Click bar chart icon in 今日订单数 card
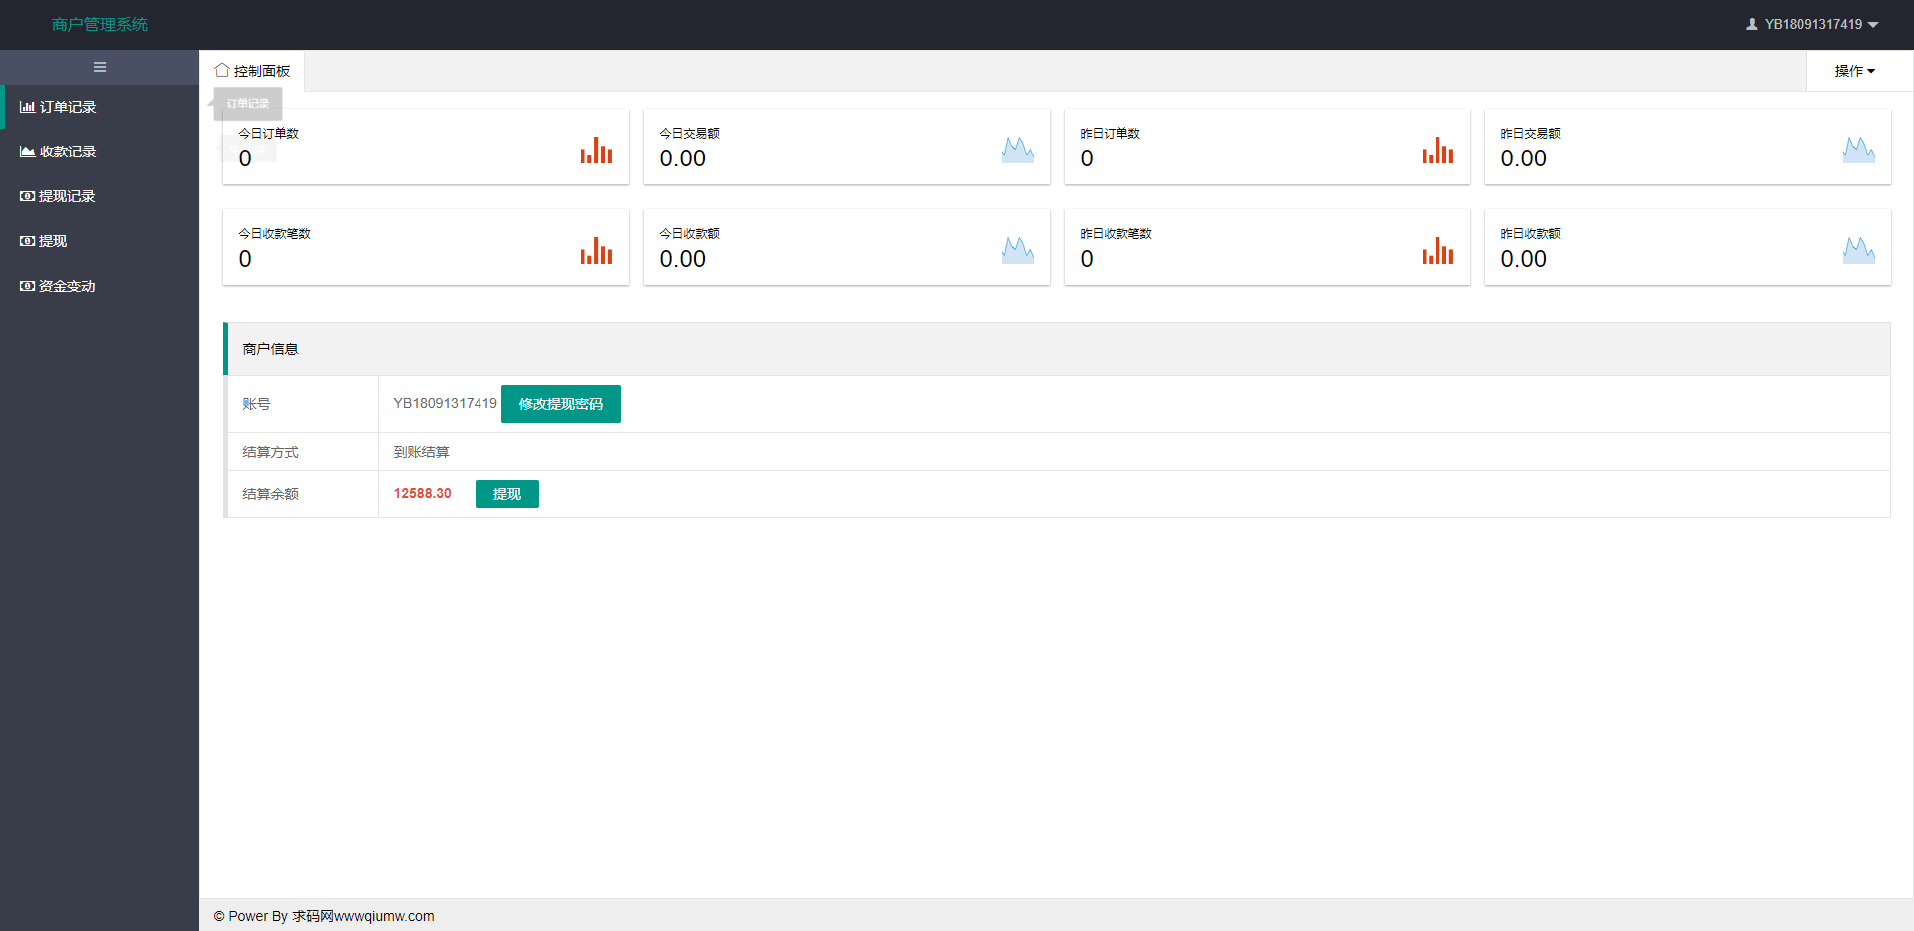 [596, 151]
